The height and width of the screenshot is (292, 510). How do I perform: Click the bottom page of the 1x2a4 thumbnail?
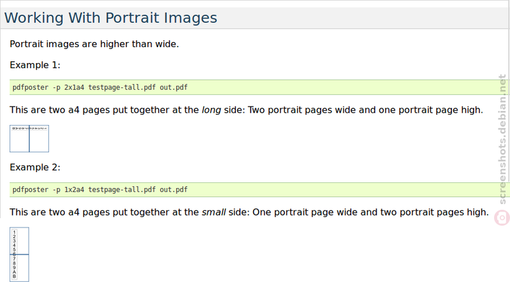click(19, 268)
